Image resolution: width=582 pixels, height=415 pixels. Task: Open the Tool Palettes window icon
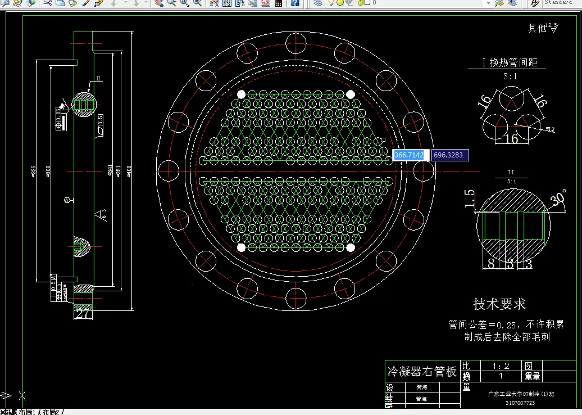click(x=240, y=3)
